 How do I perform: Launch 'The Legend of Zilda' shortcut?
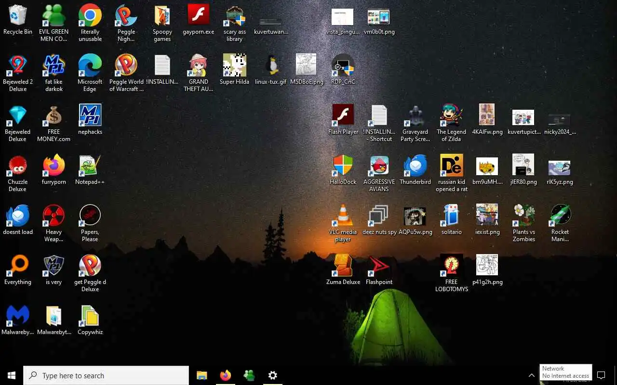point(452,123)
